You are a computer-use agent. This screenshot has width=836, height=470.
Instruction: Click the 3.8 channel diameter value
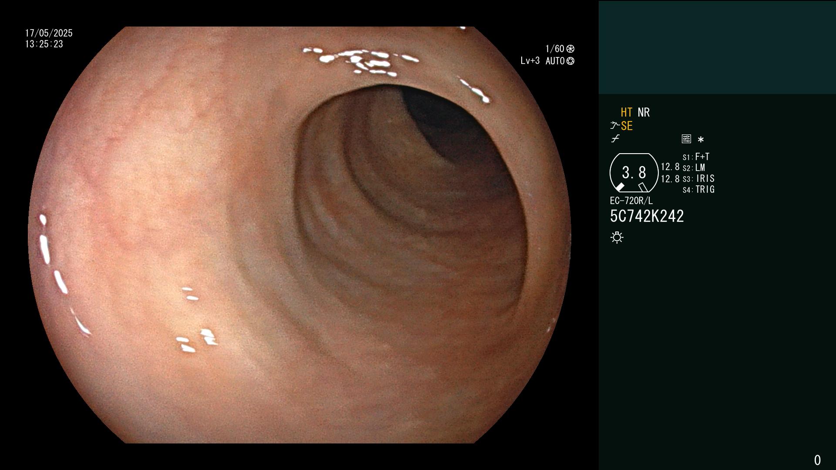click(x=634, y=173)
